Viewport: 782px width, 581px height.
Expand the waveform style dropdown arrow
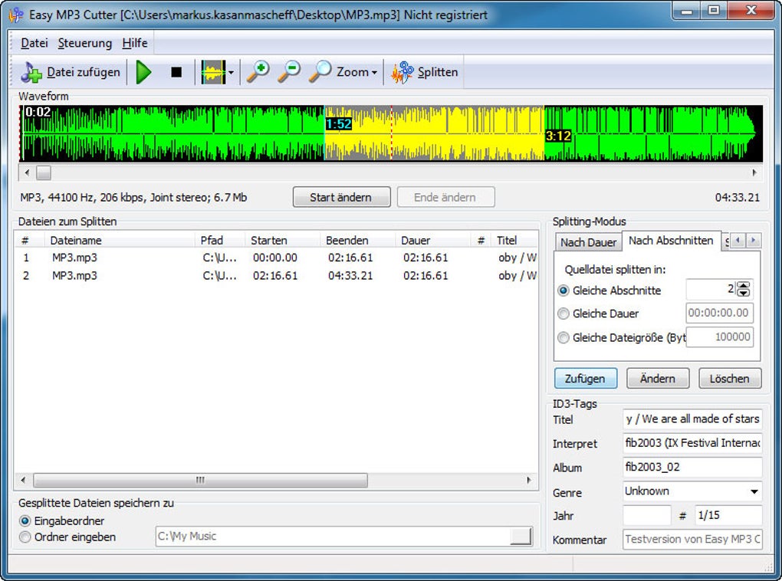[x=229, y=72]
